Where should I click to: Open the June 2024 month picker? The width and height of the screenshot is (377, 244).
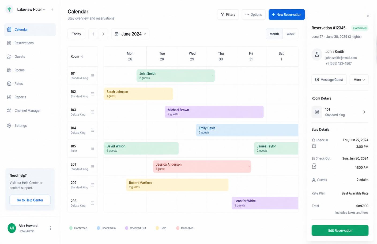click(130, 34)
